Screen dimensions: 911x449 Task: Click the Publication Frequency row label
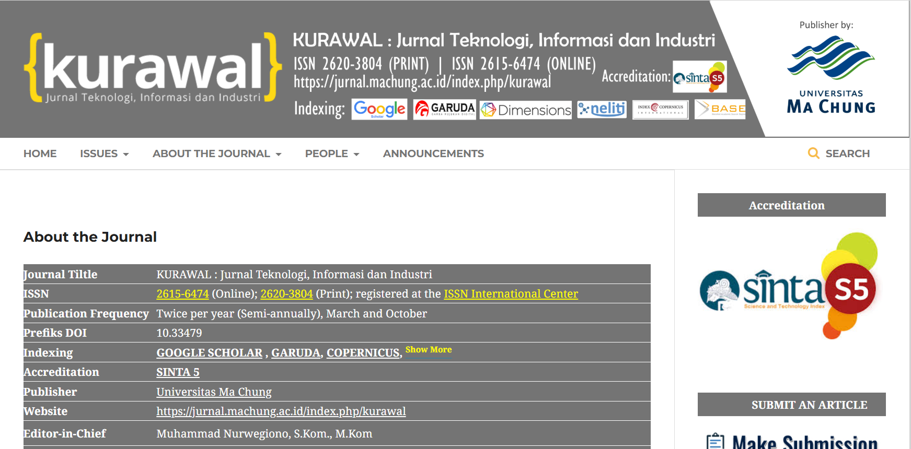tap(86, 314)
